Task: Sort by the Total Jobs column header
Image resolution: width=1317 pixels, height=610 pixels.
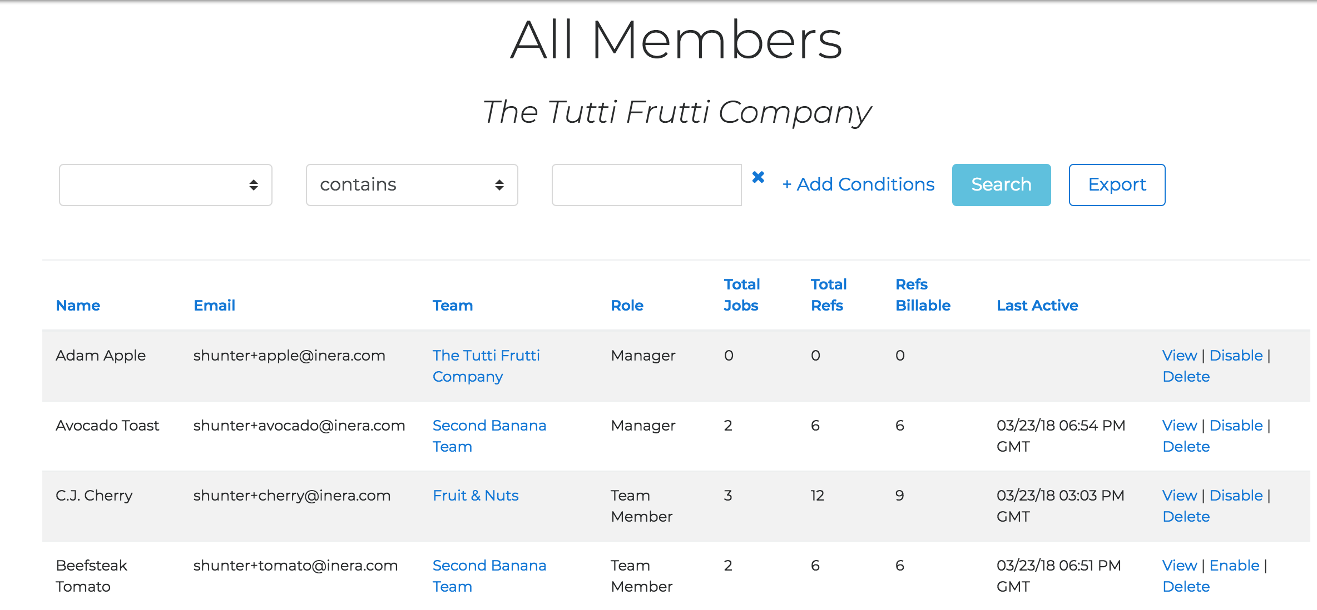Action: click(742, 295)
